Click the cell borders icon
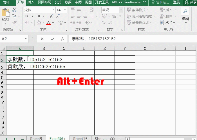Screen dimensions: 197x140 (26, 23)
